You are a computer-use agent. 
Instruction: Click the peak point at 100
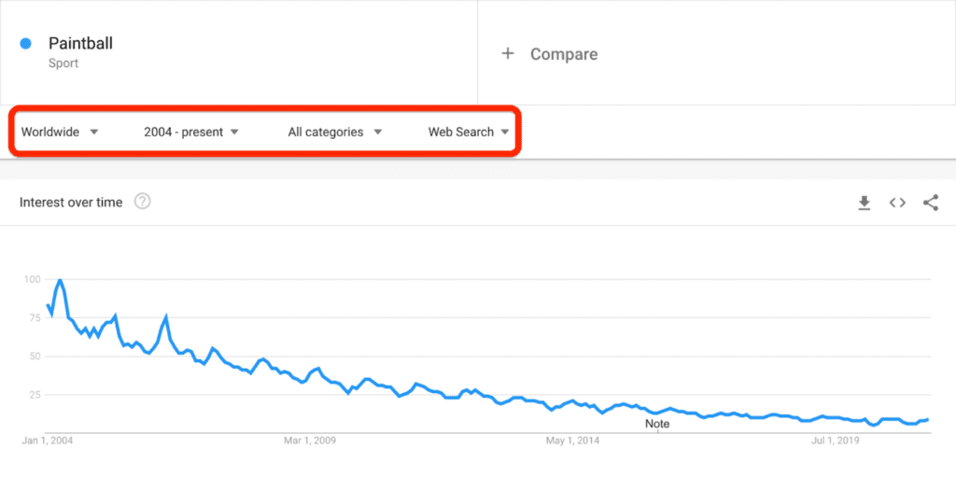pos(60,280)
